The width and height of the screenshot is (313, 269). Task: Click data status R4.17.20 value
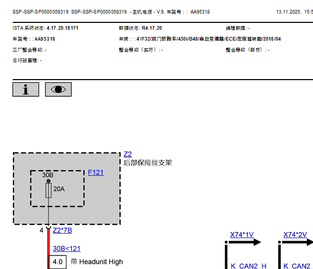point(152,28)
